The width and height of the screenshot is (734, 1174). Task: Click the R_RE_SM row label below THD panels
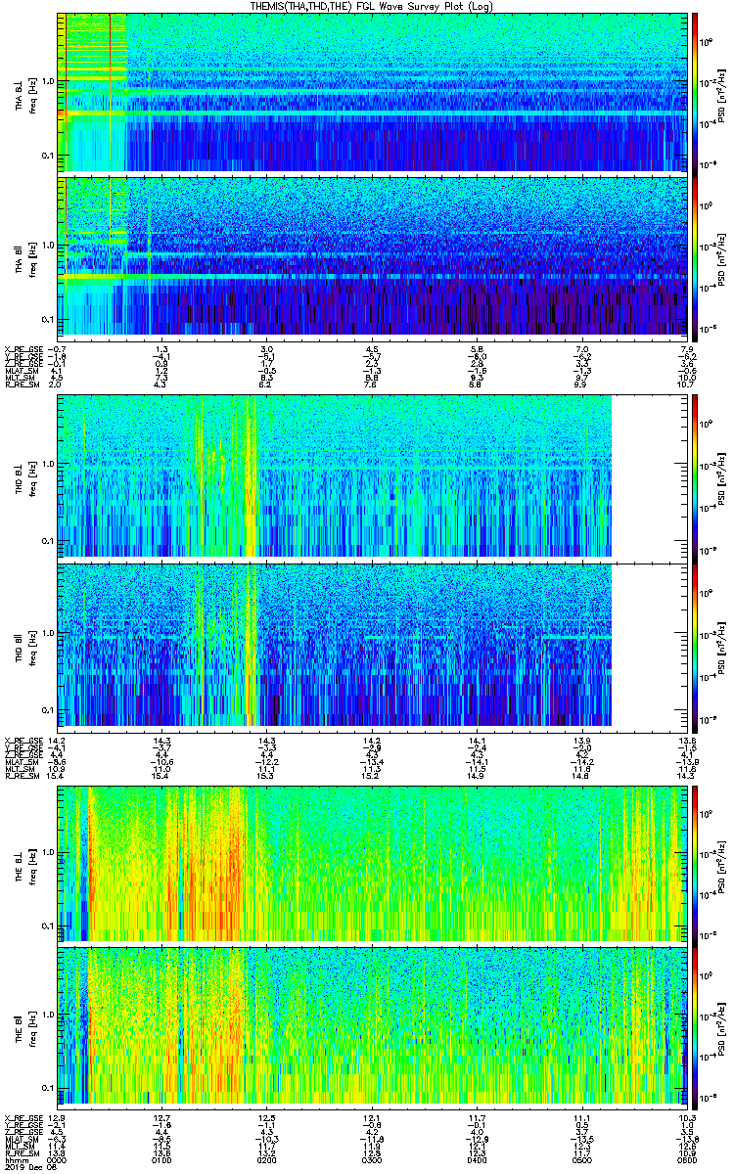pos(23,775)
